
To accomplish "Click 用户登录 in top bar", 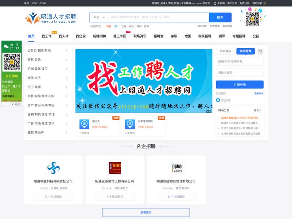I will 232,3.
